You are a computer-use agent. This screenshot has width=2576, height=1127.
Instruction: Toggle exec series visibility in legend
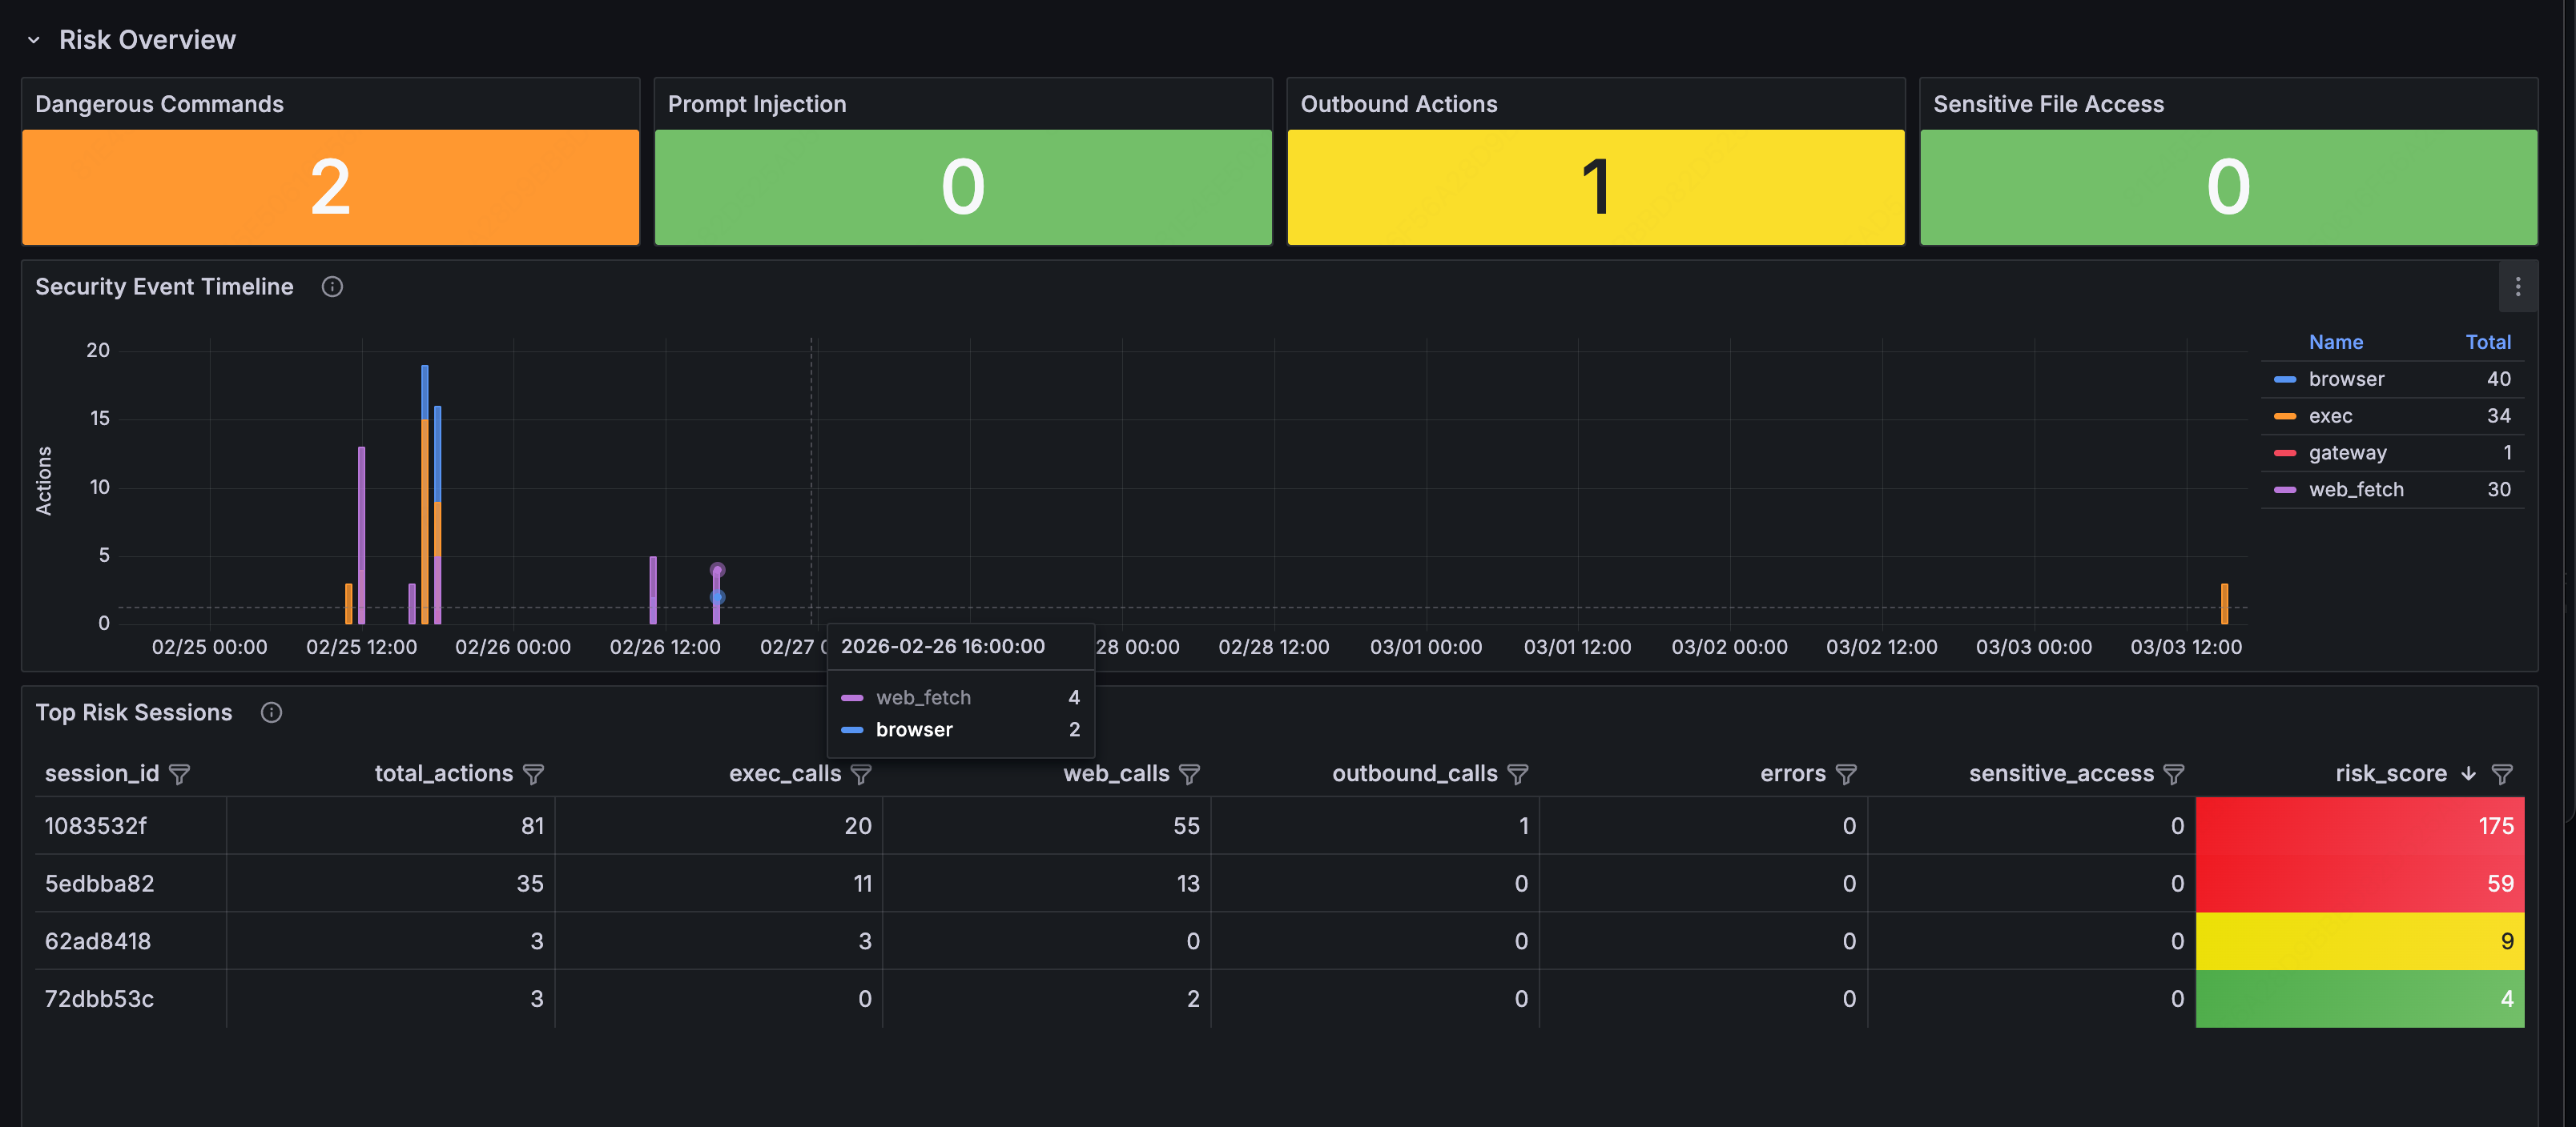(x=2330, y=417)
